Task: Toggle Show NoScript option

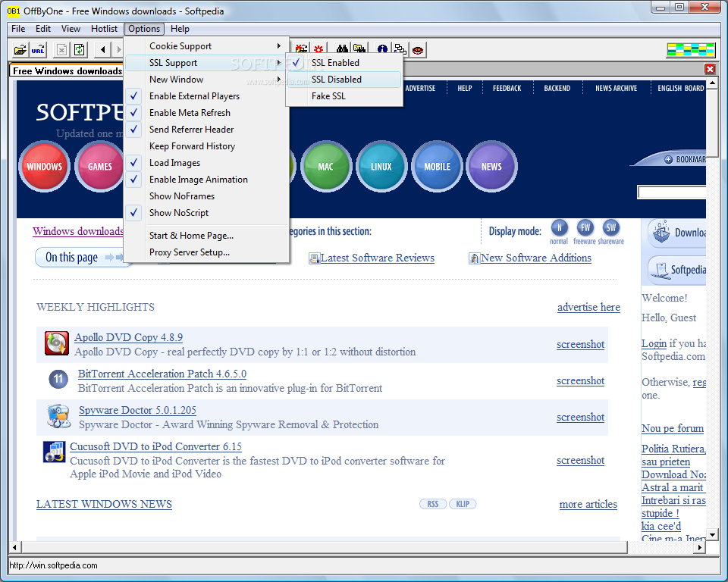Action: click(206, 213)
